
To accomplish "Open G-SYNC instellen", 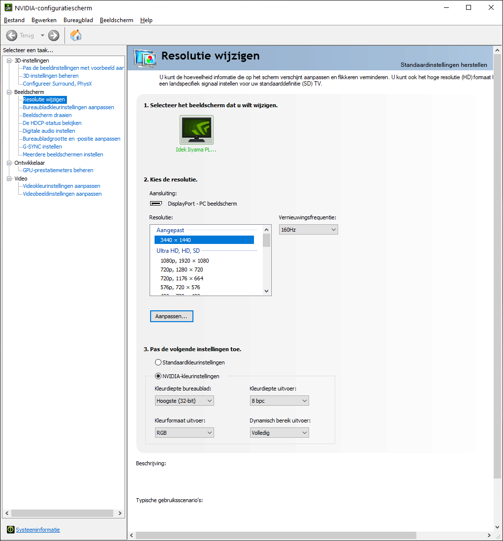I will click(x=42, y=147).
